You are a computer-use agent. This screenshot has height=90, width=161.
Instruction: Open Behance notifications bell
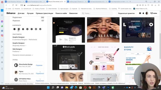[143, 13]
